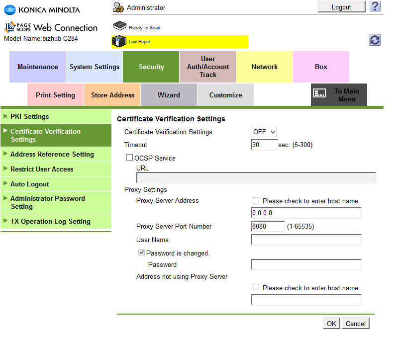Click the Timeout seconds input field
This screenshot has width=398, height=337.
click(x=264, y=145)
